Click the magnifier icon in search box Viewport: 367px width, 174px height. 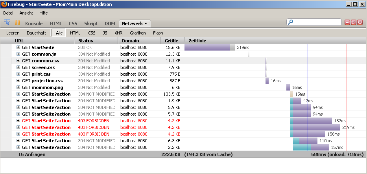click(291, 22)
